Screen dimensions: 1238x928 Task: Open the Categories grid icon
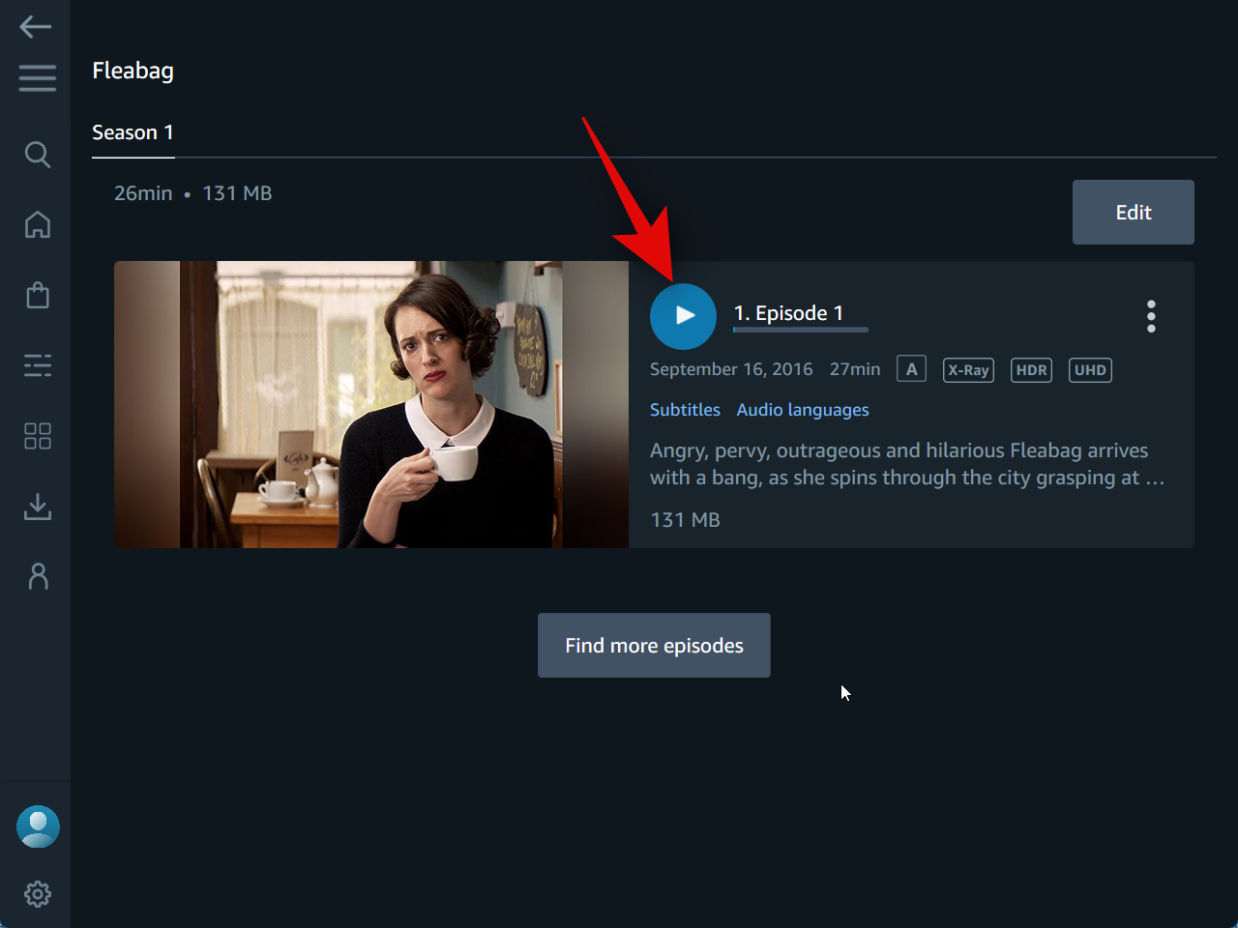pos(37,436)
